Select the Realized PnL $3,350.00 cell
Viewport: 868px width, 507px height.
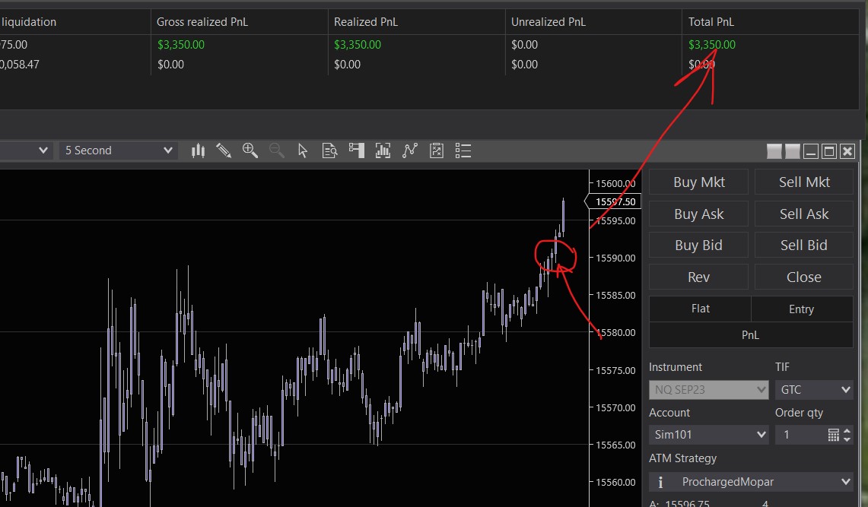click(358, 45)
